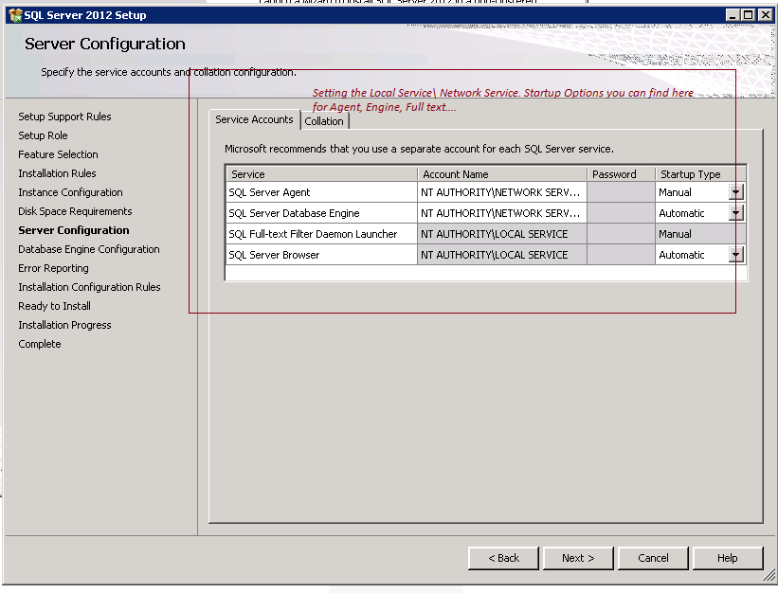Select bold Server Configuration step in sidebar

pos(73,230)
